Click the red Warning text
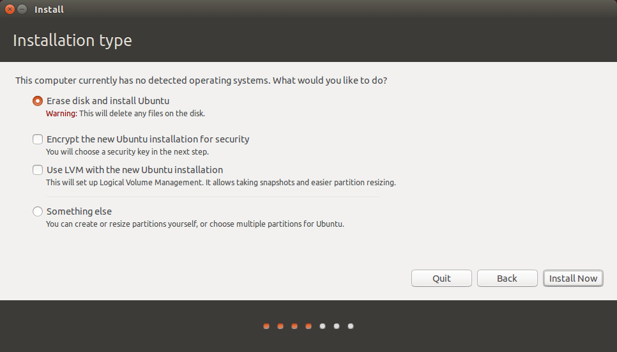Viewport: 617px width, 352px height. click(61, 114)
